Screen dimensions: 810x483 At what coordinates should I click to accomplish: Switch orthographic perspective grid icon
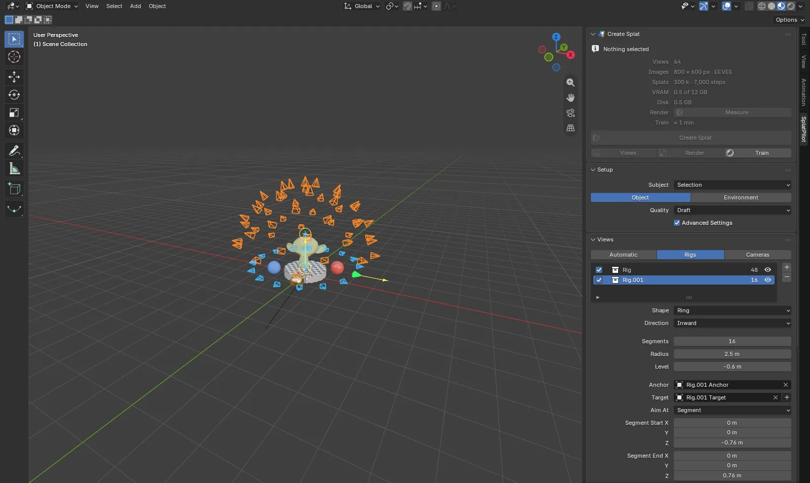[571, 128]
